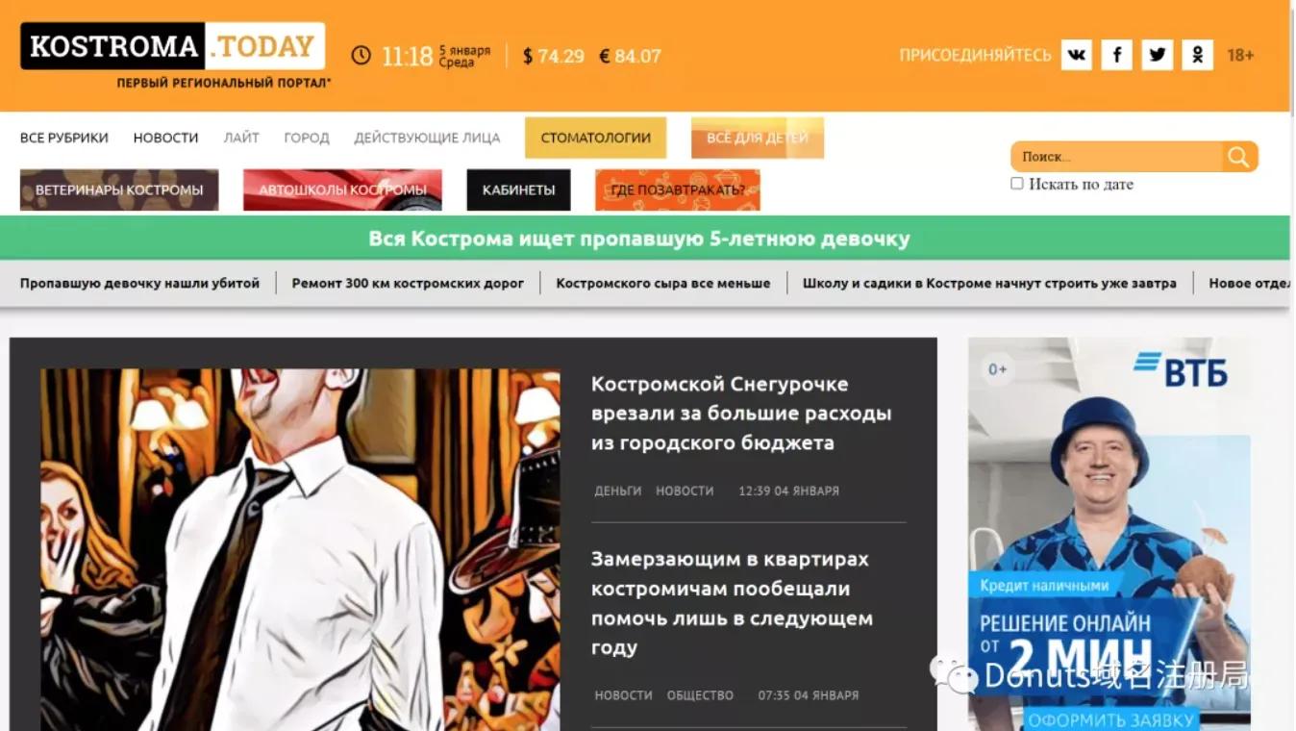
Task: Open the Twitter bird icon
Action: pyautogui.click(x=1157, y=55)
